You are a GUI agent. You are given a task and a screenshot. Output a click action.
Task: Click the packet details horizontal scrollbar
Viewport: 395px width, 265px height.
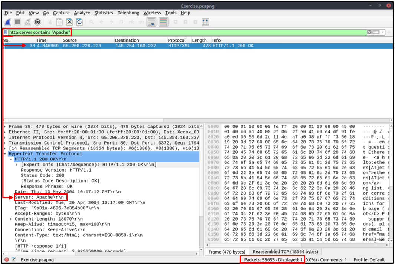(x=101, y=254)
